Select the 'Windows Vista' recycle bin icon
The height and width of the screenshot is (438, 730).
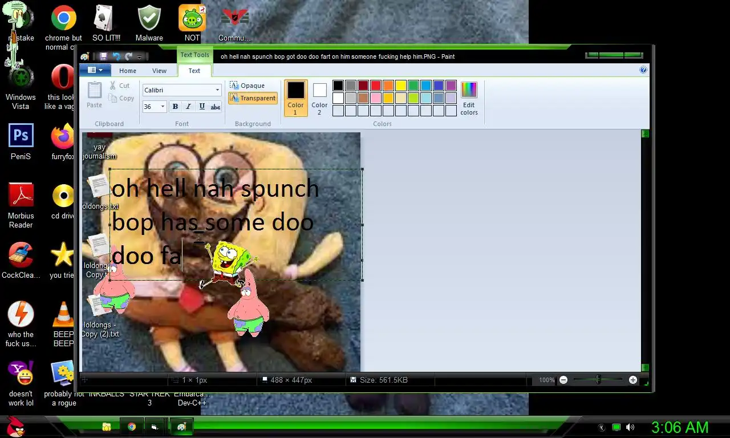pos(21,87)
